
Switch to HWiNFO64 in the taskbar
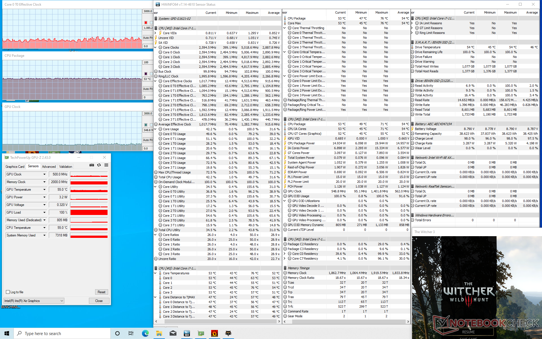coord(187,333)
